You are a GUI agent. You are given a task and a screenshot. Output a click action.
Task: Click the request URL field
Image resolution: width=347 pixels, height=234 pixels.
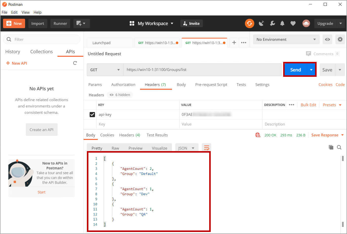[202, 70]
